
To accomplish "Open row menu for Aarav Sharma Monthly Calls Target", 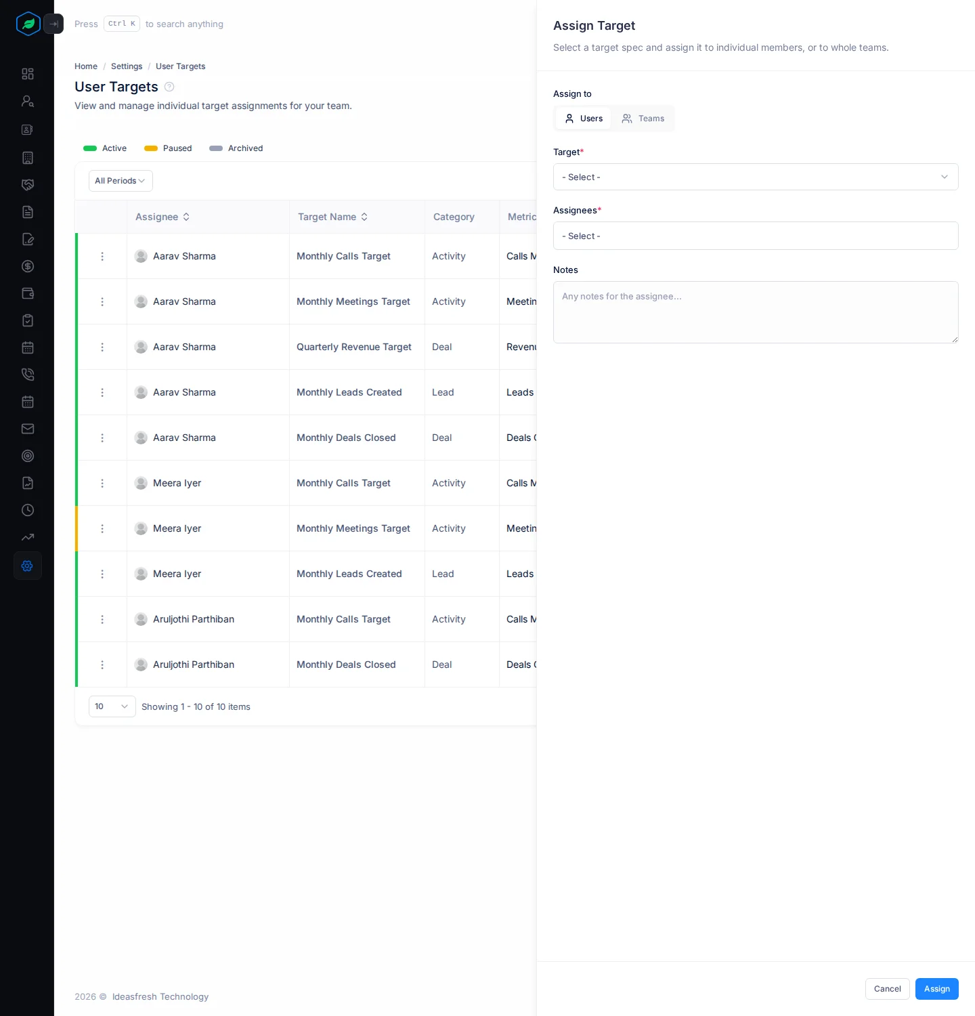I will click(x=102, y=256).
